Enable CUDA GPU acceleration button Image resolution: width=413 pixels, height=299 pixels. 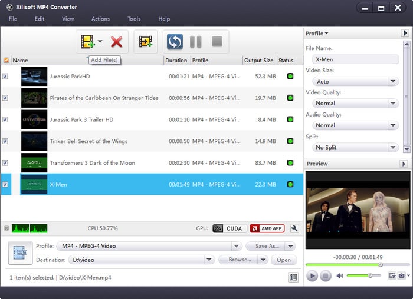(227, 228)
